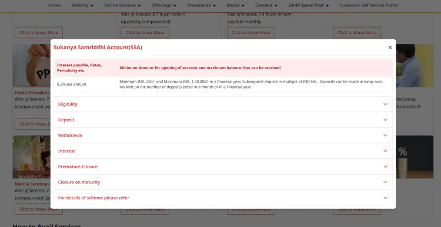The image size is (441, 227).
Task: Expand the Premature Closure section
Action: pyautogui.click(x=223, y=167)
